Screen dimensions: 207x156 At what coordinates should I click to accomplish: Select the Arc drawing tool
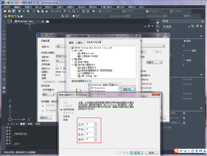(x=4, y=43)
